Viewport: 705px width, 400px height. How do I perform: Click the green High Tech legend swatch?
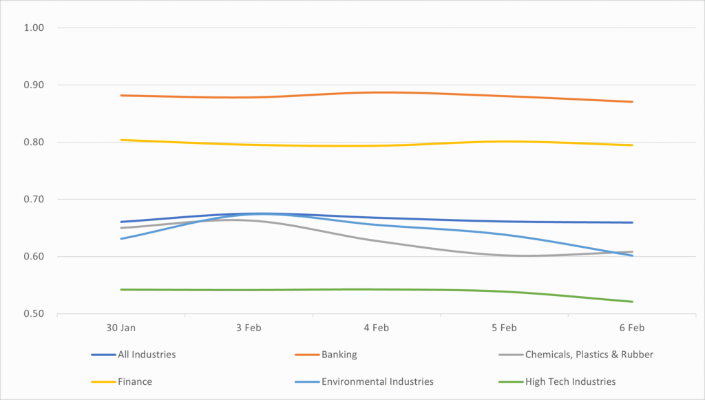[x=510, y=381]
